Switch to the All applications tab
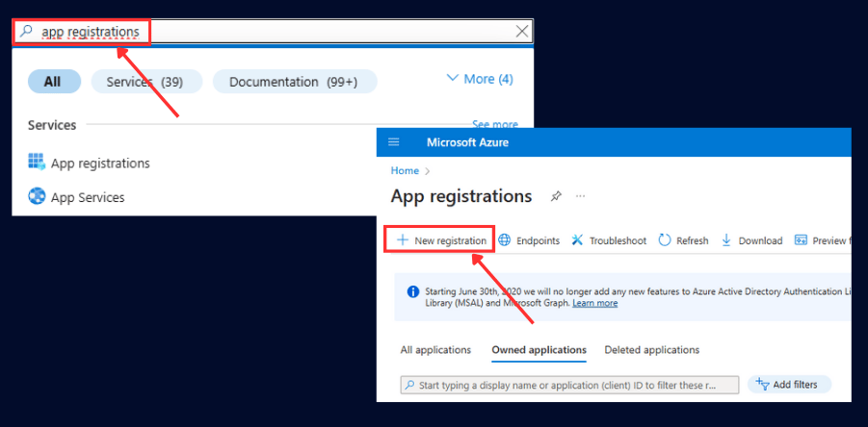 tap(435, 350)
